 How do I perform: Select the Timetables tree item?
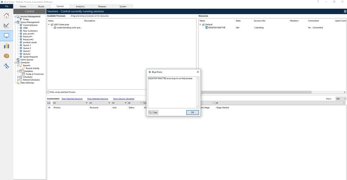click(x=28, y=71)
